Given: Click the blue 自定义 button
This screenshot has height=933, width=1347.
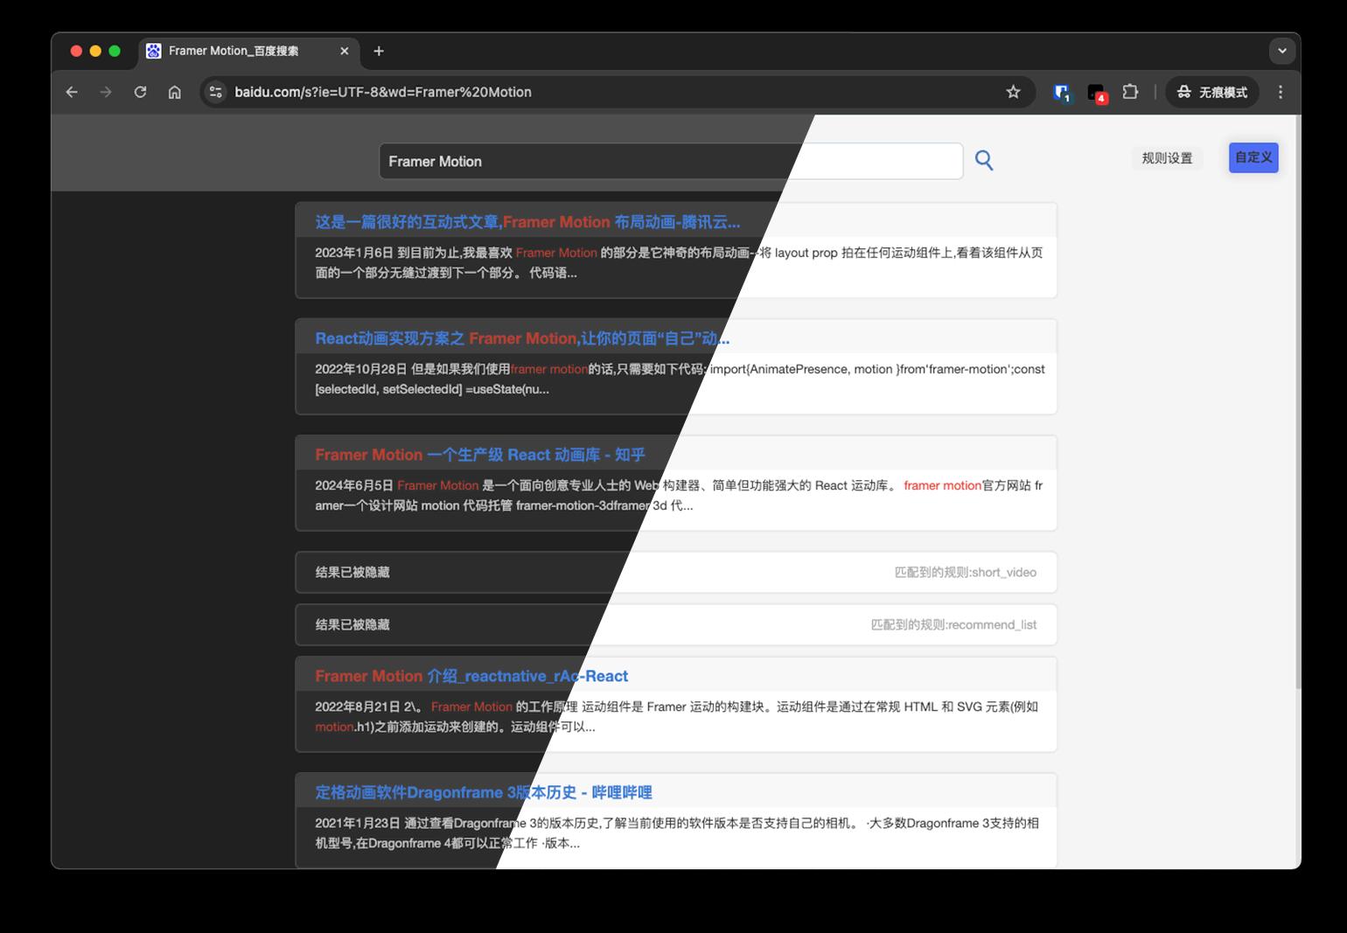Looking at the screenshot, I should (x=1253, y=157).
